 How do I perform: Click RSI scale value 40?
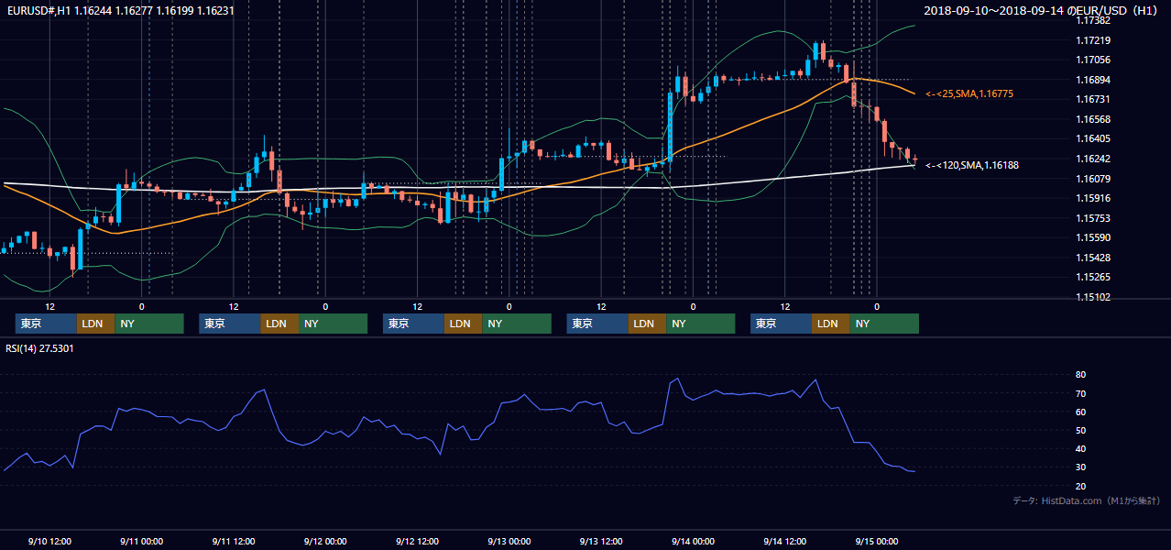(1081, 448)
